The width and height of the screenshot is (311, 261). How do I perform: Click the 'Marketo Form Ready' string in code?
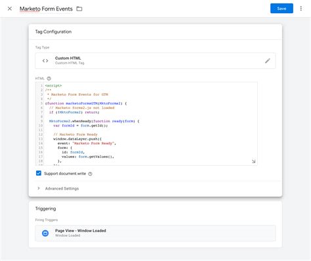click(x=93, y=143)
